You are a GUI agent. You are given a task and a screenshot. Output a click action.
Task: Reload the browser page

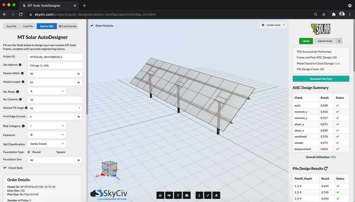[21, 15]
